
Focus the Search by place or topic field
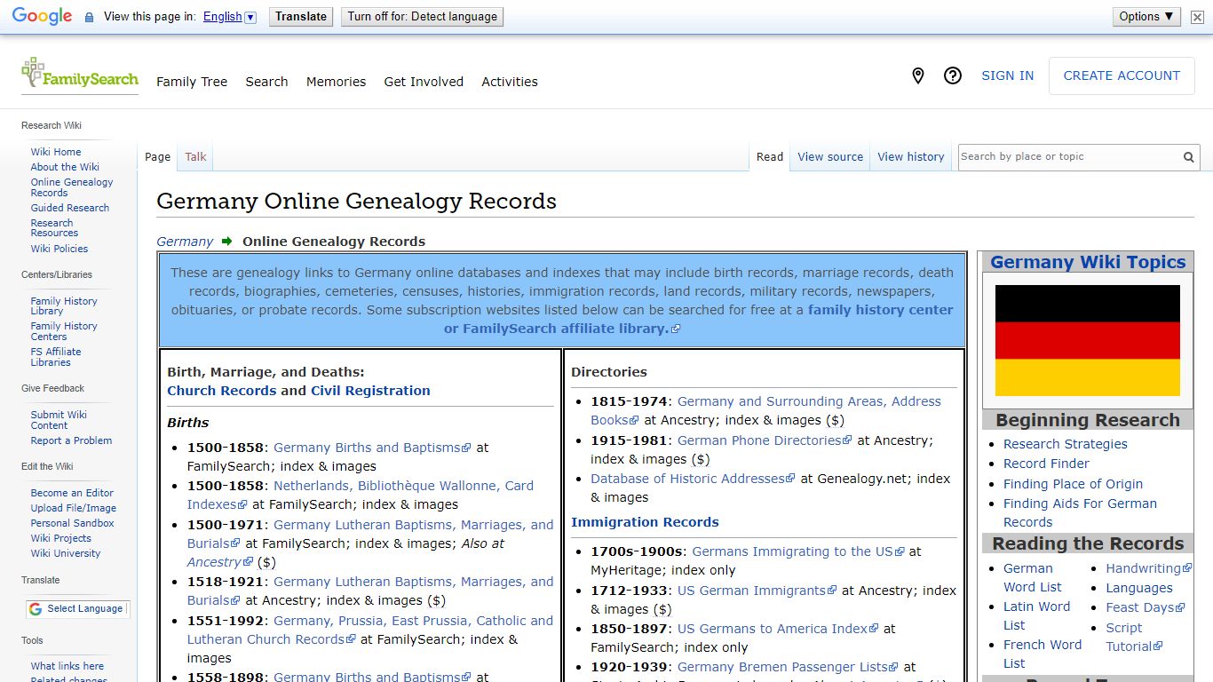[x=1069, y=157]
